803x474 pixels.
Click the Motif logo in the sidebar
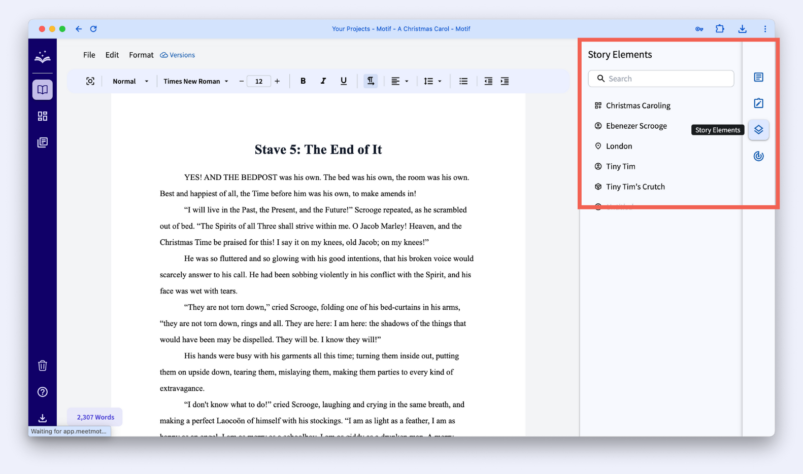pos(43,57)
